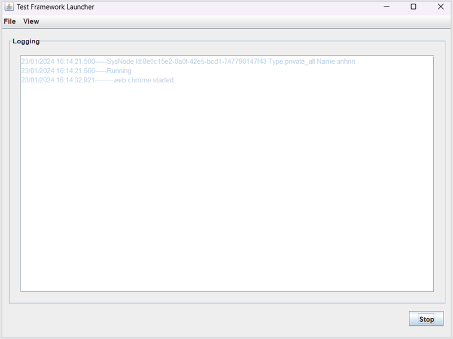The width and height of the screenshot is (453, 339).
Task: Click the "Test Framework Launcher" title text
Action: (x=55, y=7)
